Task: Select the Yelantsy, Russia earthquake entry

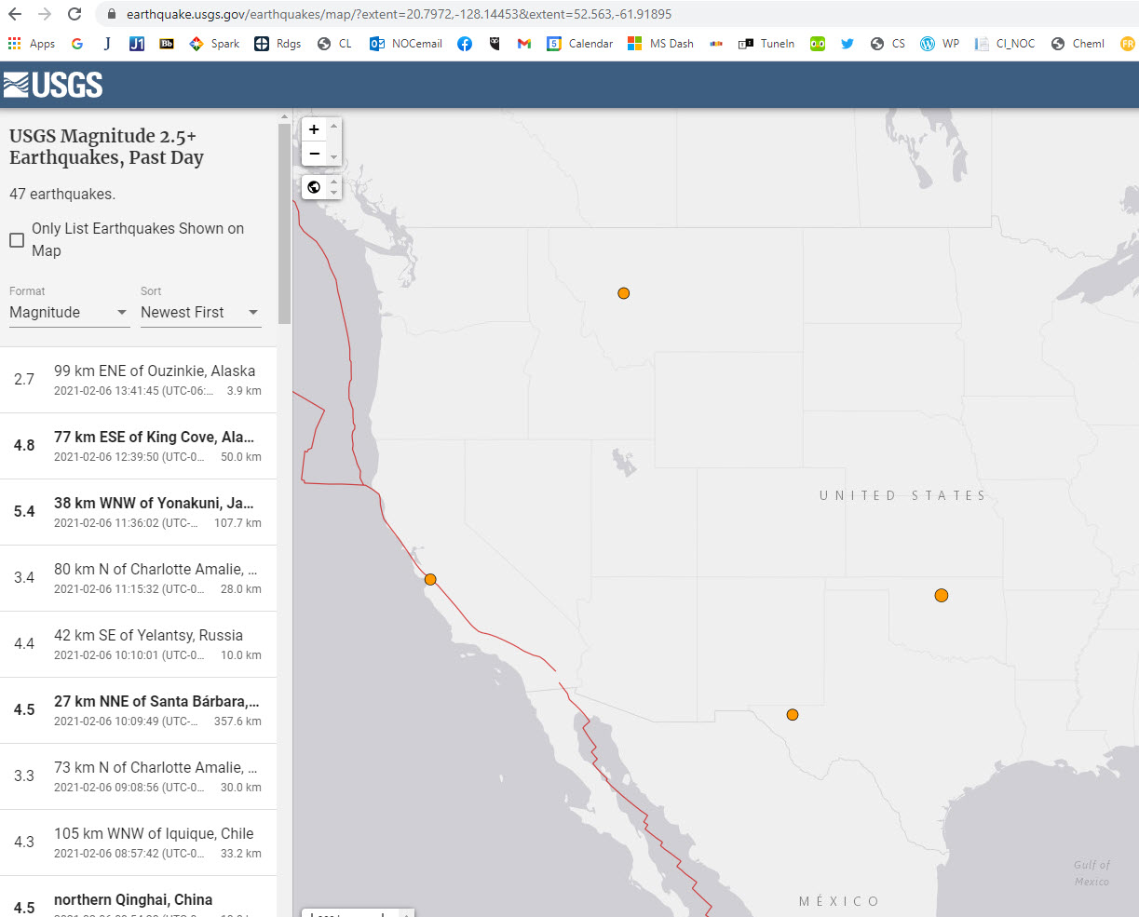Action: [138, 644]
